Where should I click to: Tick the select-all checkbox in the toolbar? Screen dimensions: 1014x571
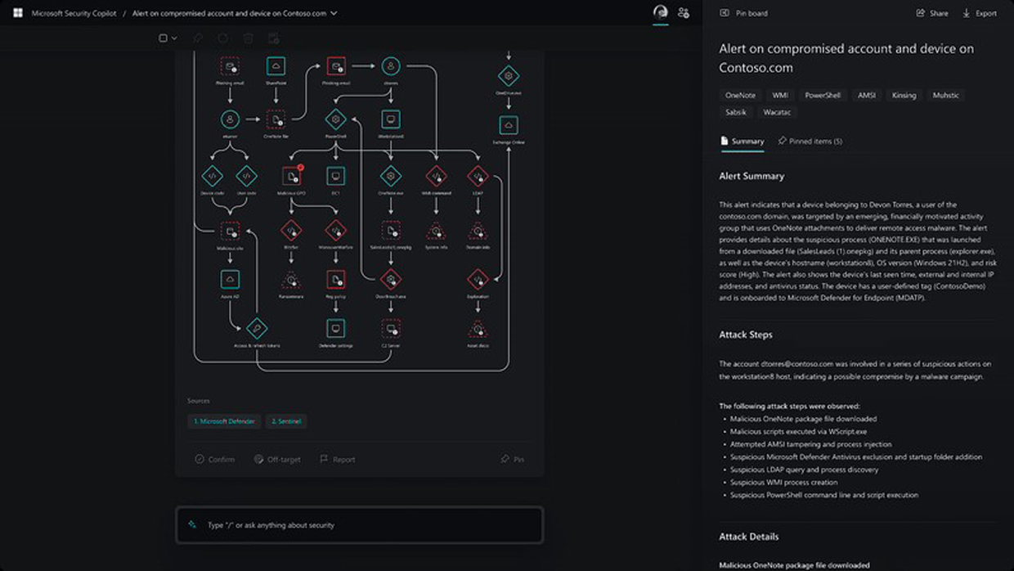click(x=163, y=38)
